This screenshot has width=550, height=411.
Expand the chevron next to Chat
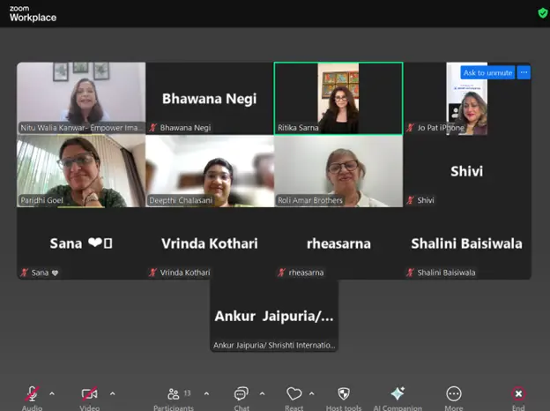262,393
